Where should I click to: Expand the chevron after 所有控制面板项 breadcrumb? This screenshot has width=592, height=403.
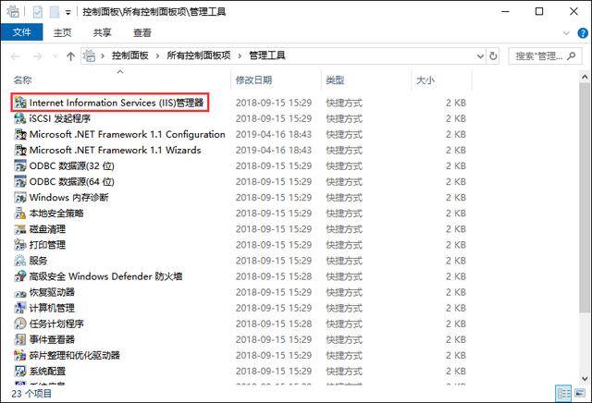(x=240, y=56)
